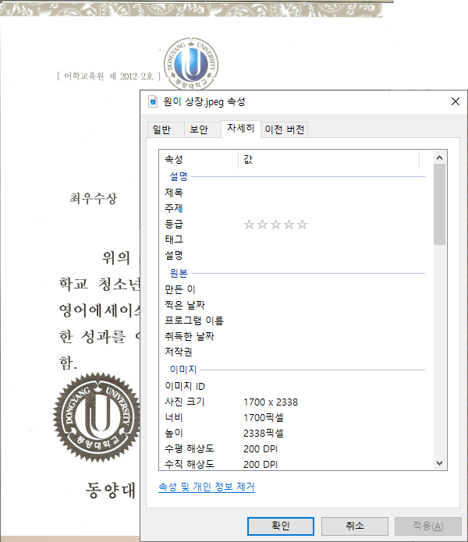Image resolution: width=468 pixels, height=542 pixels.
Task: Click the property list scrollbar thumb
Action: click(x=439, y=204)
